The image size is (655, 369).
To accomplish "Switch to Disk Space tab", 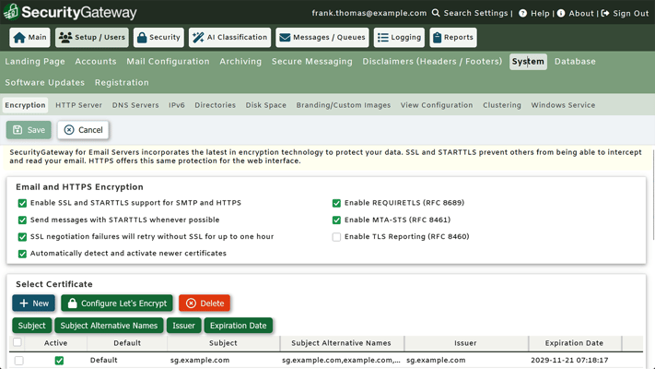I will click(x=265, y=105).
